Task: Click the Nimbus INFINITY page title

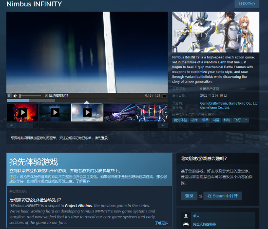Action: (x=34, y=4)
